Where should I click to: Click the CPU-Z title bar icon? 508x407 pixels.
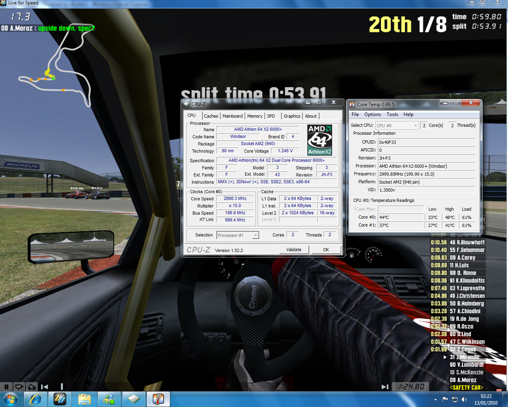point(187,104)
